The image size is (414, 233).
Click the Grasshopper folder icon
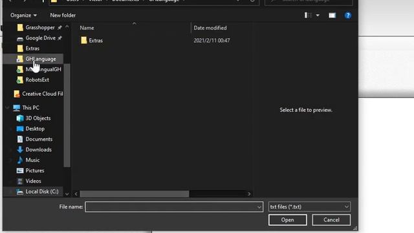20,27
